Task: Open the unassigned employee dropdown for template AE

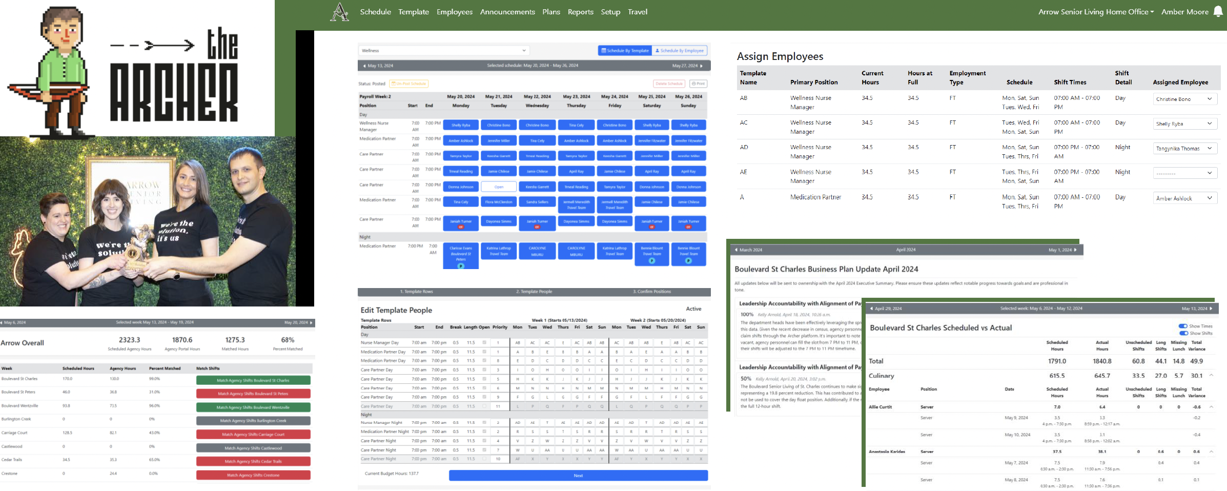Action: pyautogui.click(x=1185, y=173)
